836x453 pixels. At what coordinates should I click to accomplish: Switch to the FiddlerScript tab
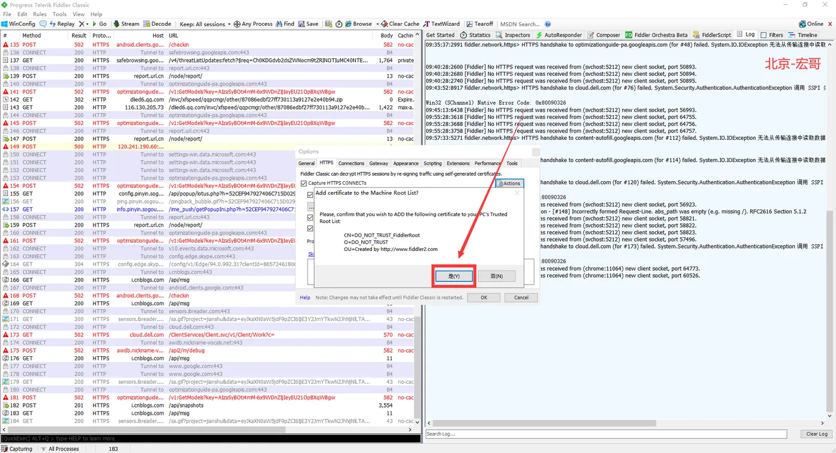coord(712,35)
